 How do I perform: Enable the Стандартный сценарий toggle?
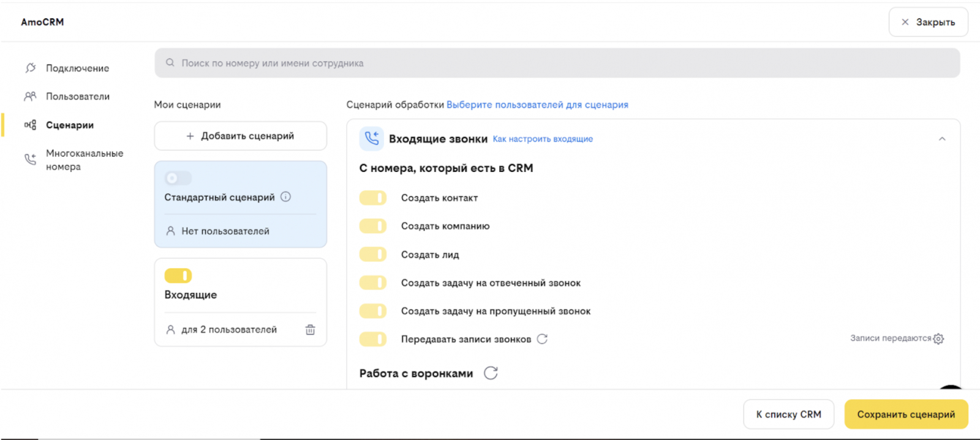click(178, 178)
